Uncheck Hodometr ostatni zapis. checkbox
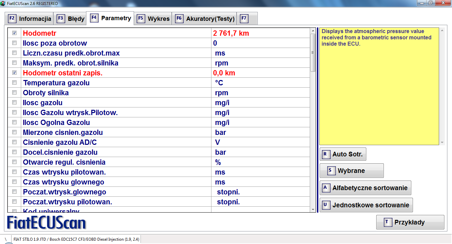Image resolution: width=452 pixels, height=244 pixels. coord(14,73)
